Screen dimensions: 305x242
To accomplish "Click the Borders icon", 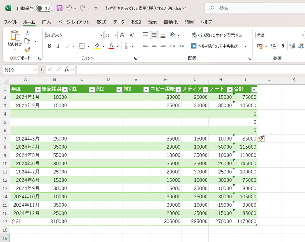I will pos(82,46).
